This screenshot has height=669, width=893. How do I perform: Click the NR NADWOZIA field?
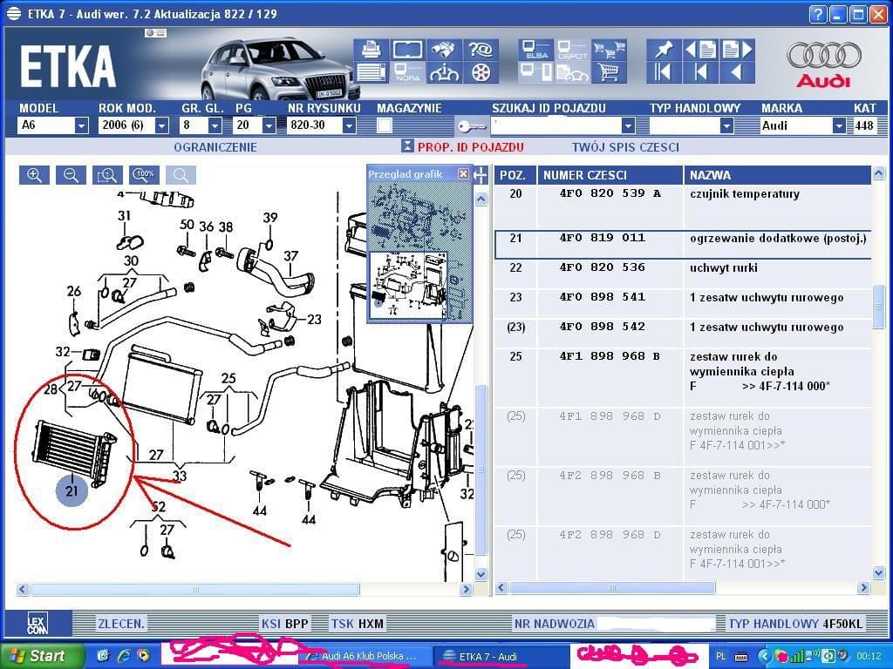coord(655,624)
